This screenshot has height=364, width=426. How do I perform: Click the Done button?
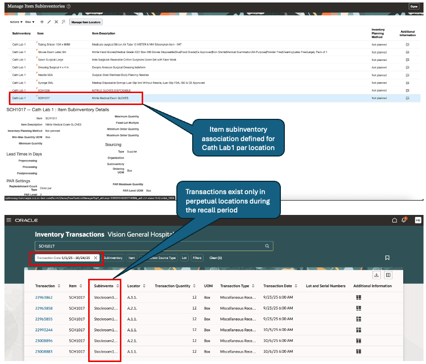pyautogui.click(x=414, y=6)
